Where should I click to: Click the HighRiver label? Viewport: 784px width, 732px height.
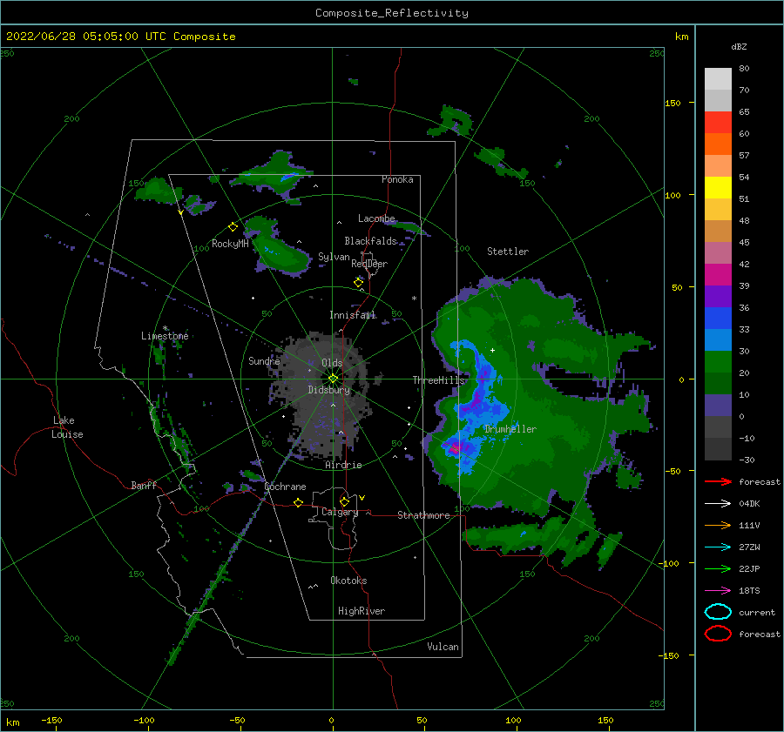click(x=362, y=611)
